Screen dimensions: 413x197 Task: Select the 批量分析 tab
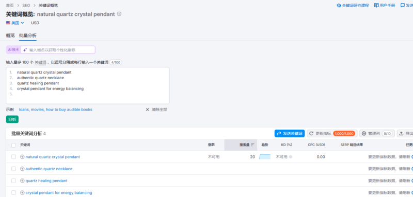pos(28,35)
